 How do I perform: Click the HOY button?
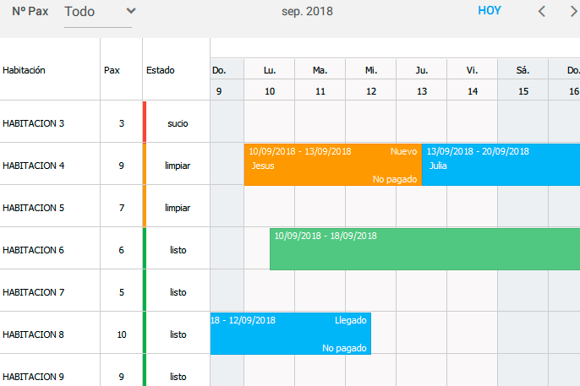489,11
